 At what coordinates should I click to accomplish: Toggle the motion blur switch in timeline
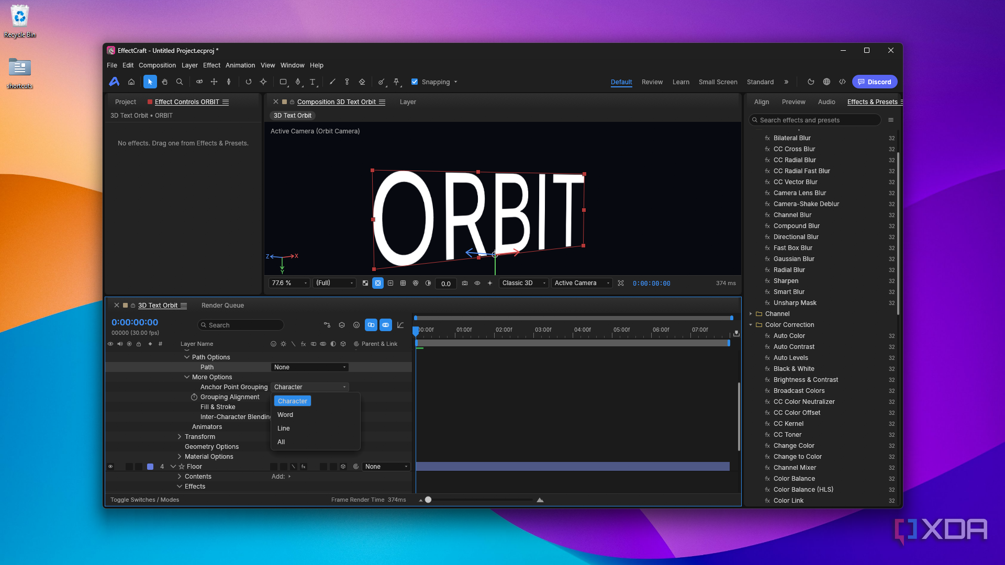click(x=386, y=325)
